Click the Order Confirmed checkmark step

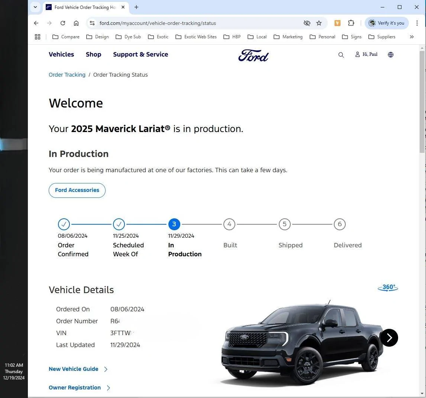[64, 224]
